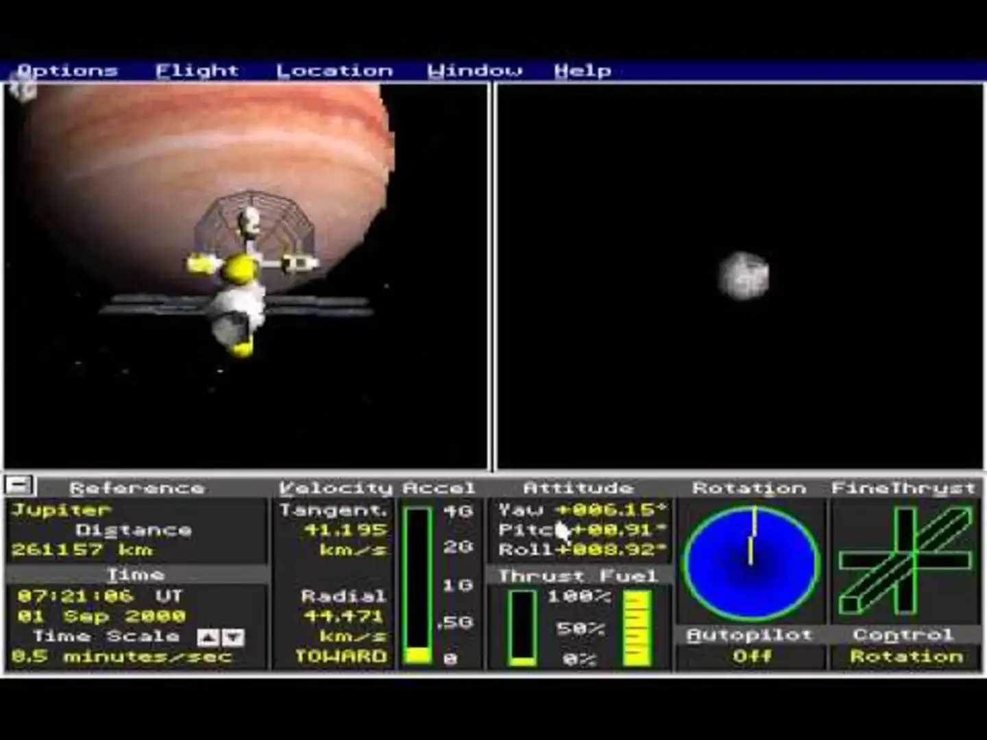Click the Time Scale up arrow

207,638
